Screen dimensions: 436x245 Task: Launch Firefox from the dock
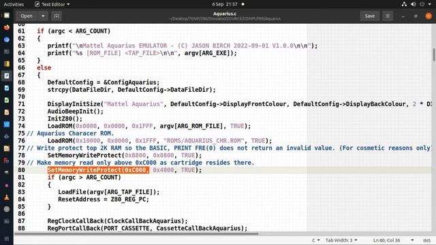pos(7,27)
